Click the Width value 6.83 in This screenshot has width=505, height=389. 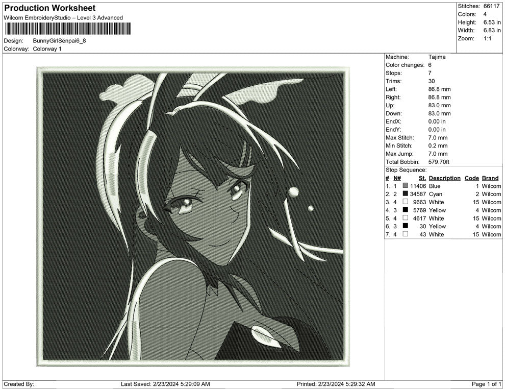click(x=492, y=30)
